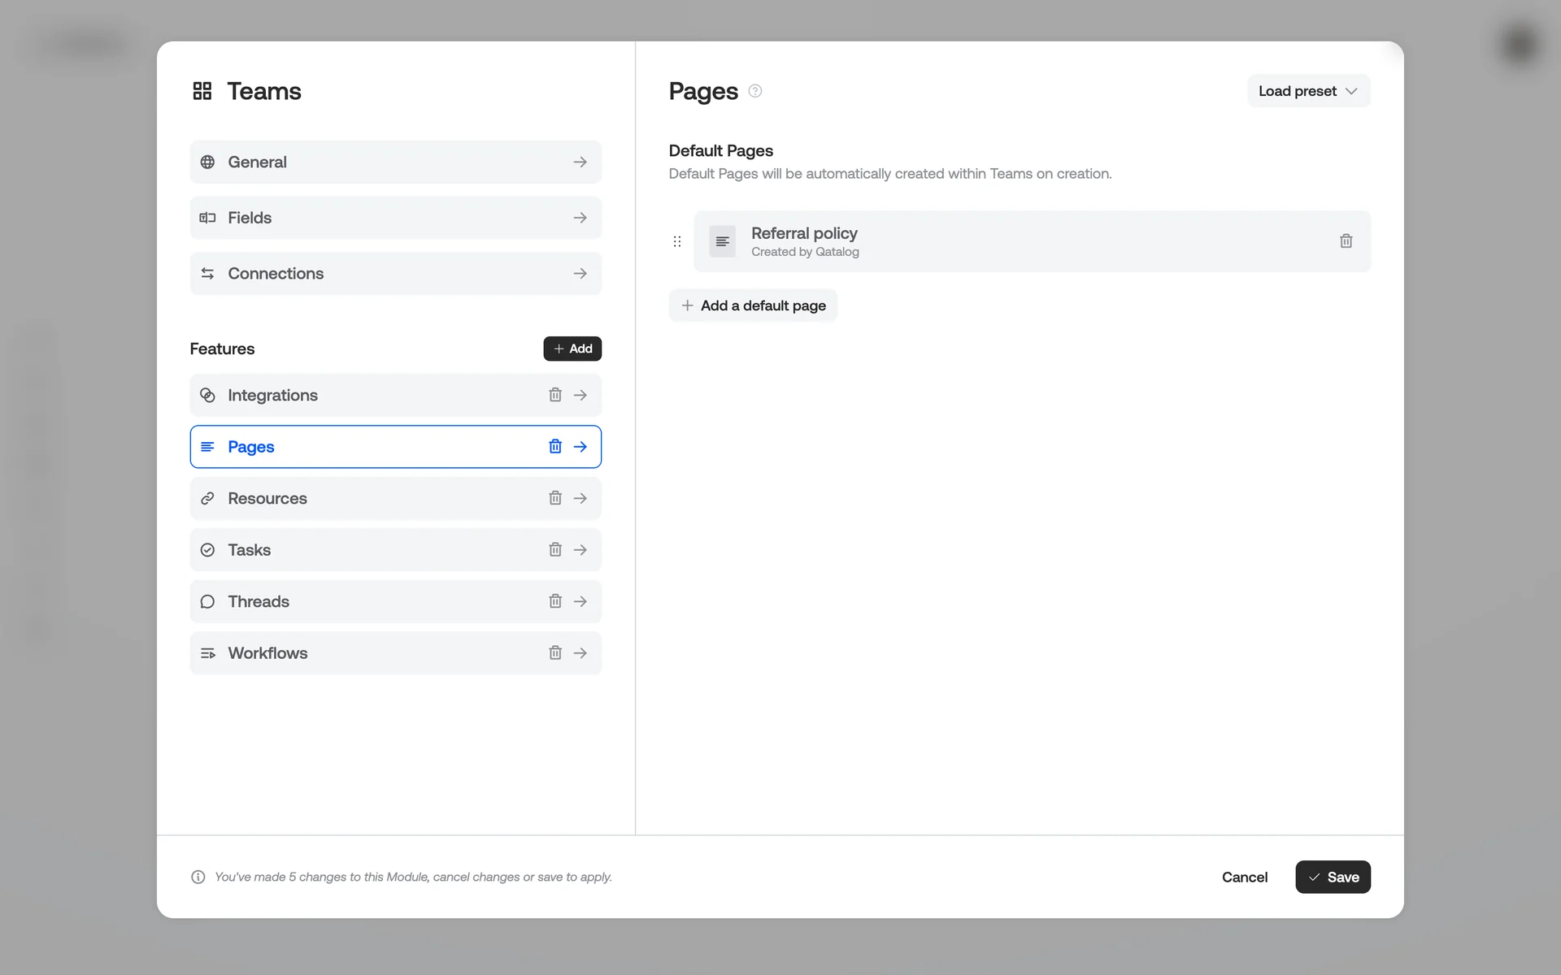Remove the Integrations feature with its trash icon
The height and width of the screenshot is (975, 1561).
point(555,395)
